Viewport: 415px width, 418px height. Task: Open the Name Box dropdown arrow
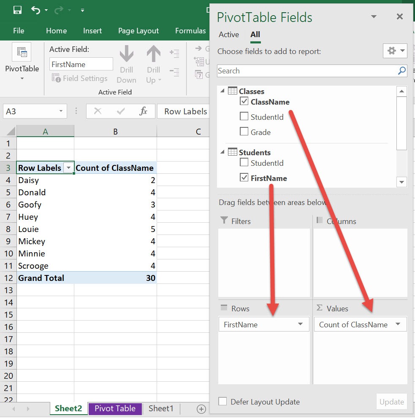(x=61, y=111)
